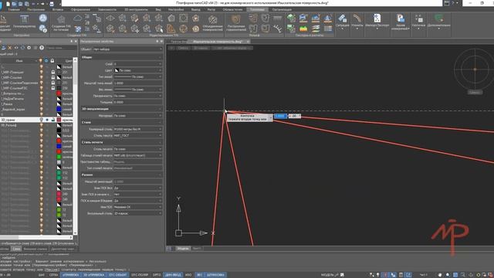Open the Тип линий dropdown
The image size is (494, 278).
(137, 76)
